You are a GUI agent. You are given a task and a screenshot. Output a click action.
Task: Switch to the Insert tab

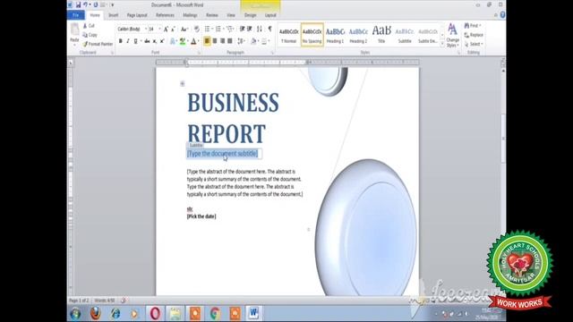point(114,15)
